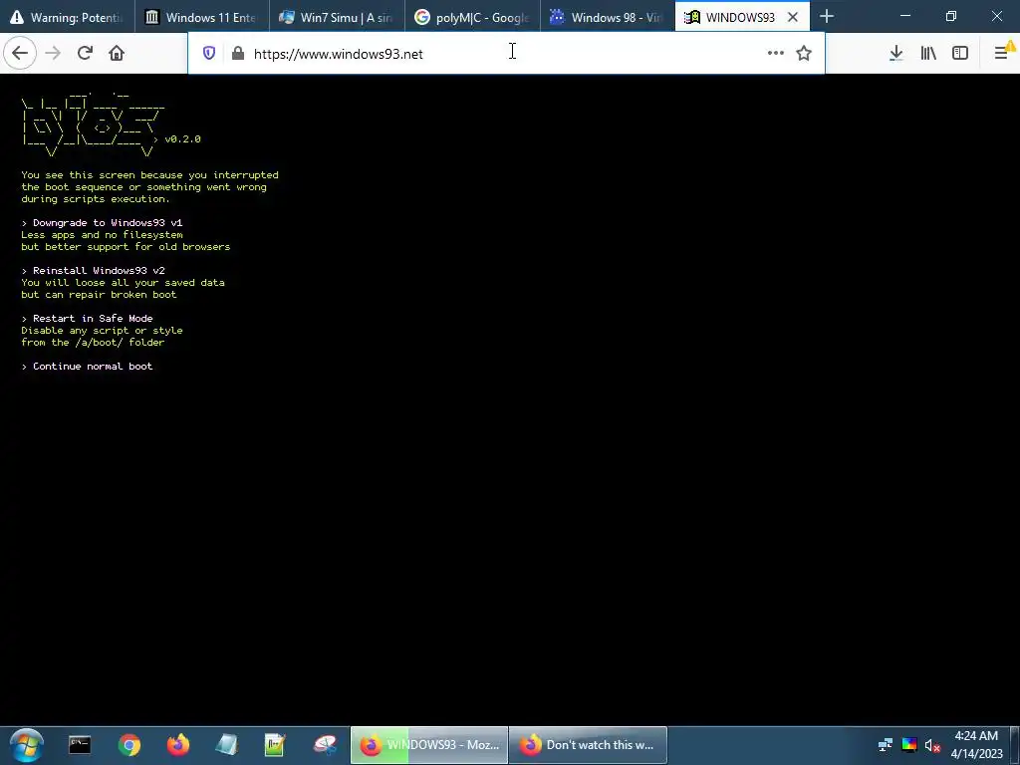Open a new tab with the plus button

pyautogui.click(x=827, y=16)
